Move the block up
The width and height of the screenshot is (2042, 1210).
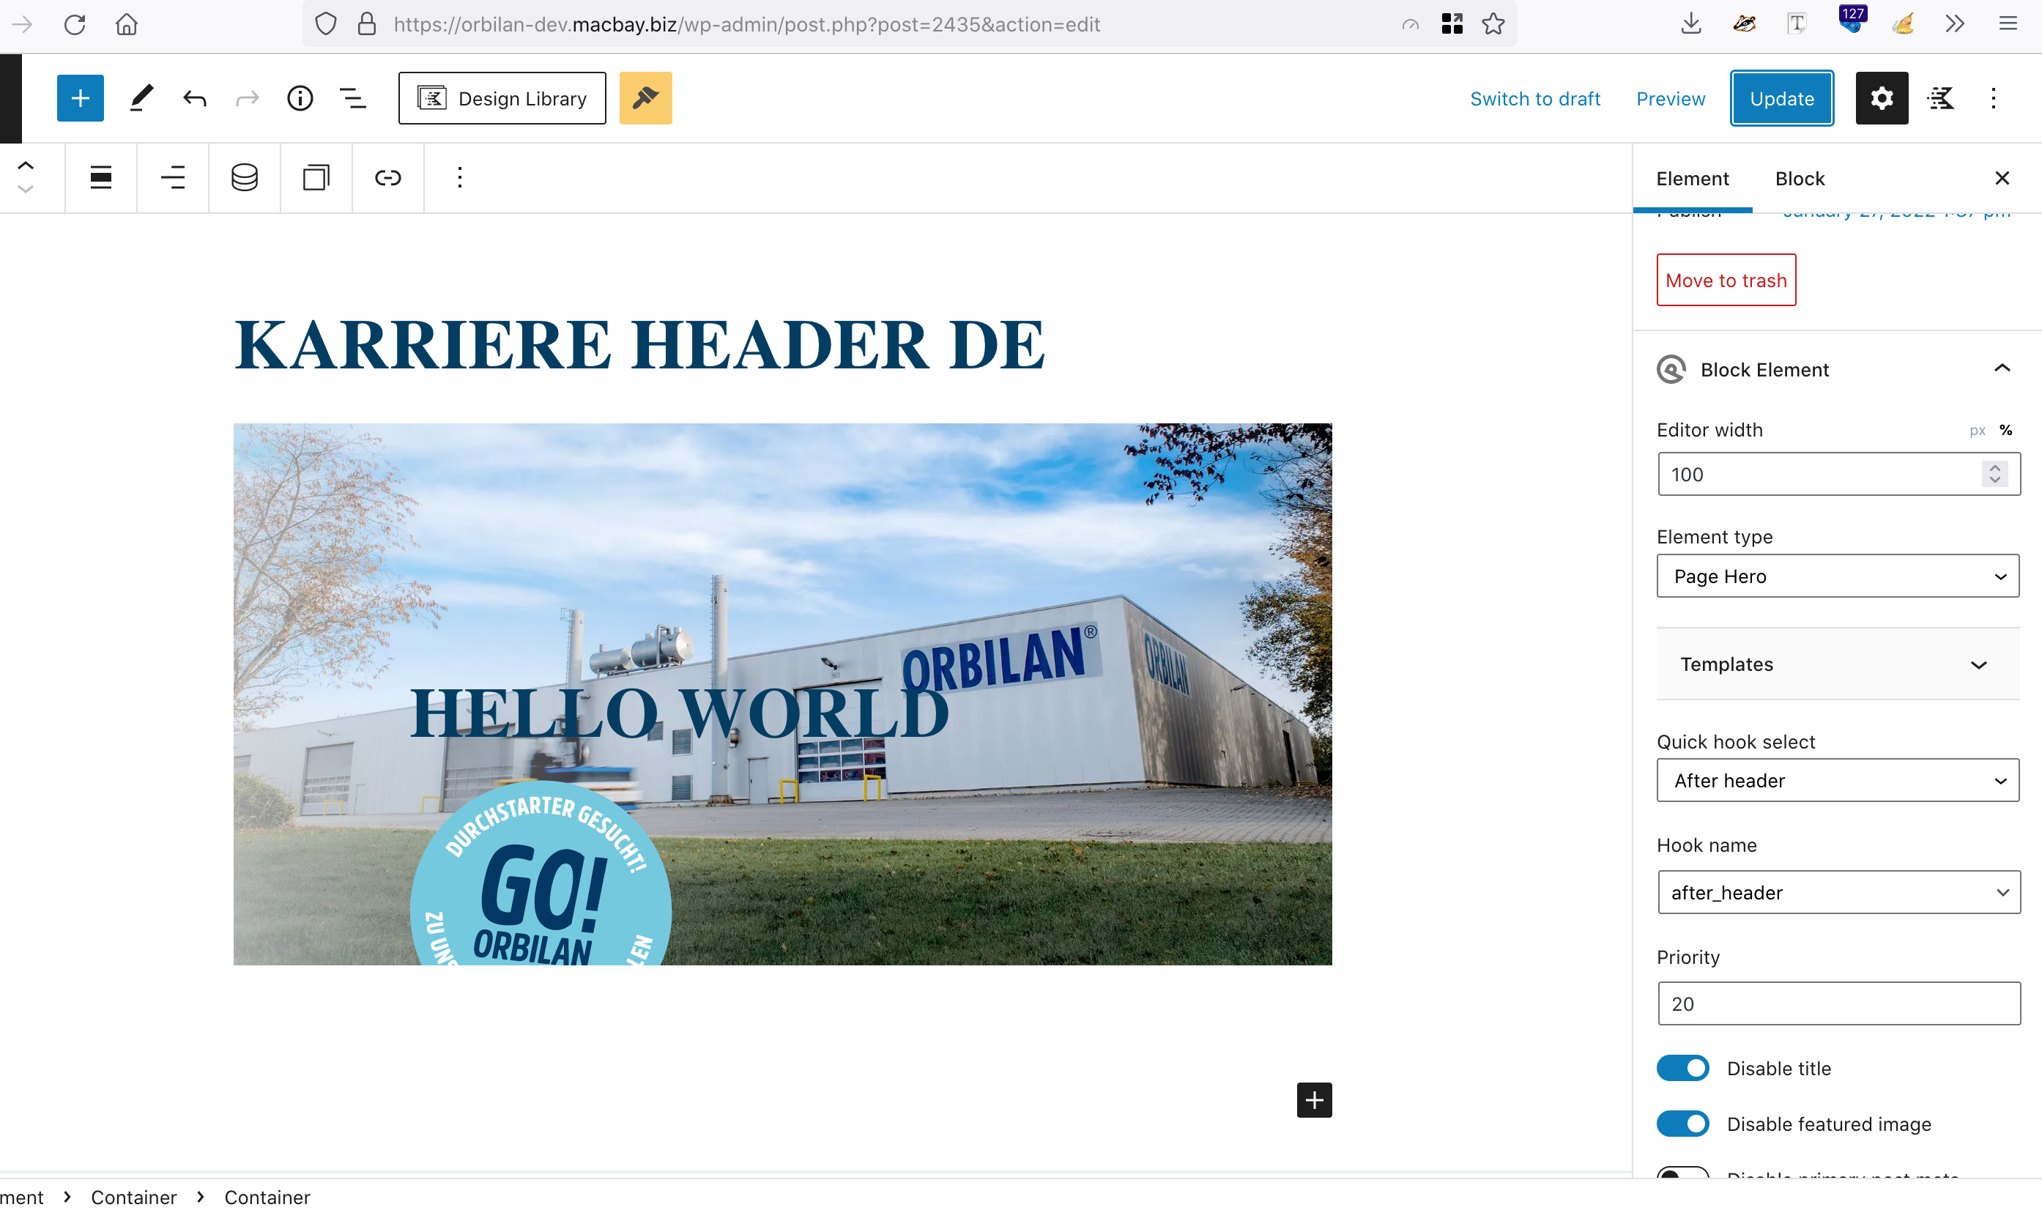26,166
